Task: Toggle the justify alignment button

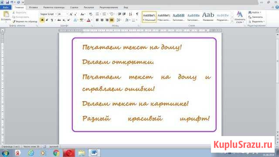Action: (112, 20)
